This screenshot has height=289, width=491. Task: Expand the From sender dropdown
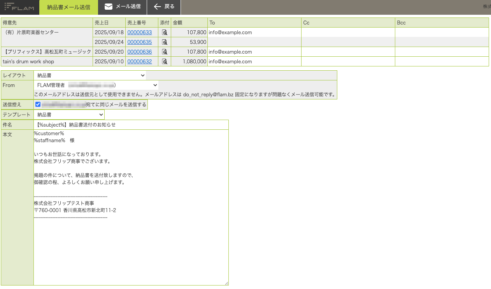96,85
